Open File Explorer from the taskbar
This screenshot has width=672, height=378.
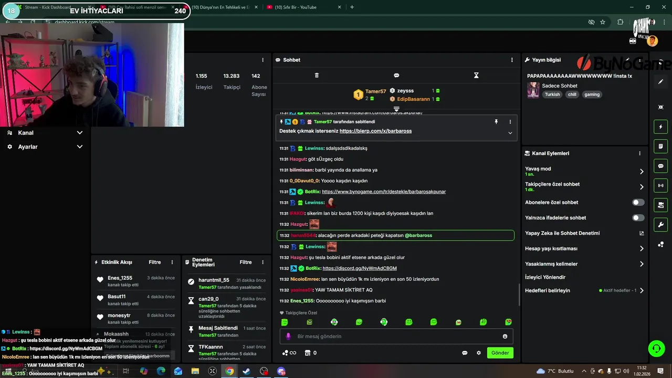(195, 371)
